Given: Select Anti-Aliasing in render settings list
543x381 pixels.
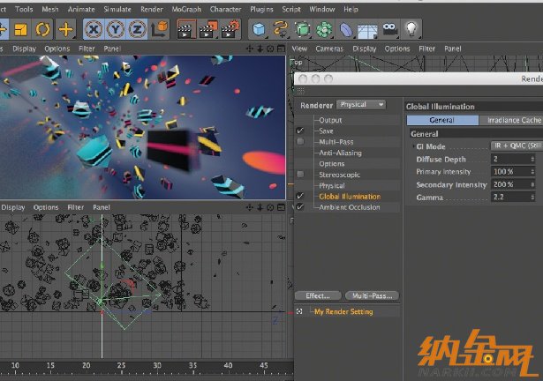Looking at the screenshot, I should pos(341,153).
